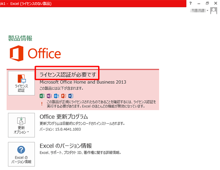
Task: Click the user profile picture icon
Action: [213, 11]
